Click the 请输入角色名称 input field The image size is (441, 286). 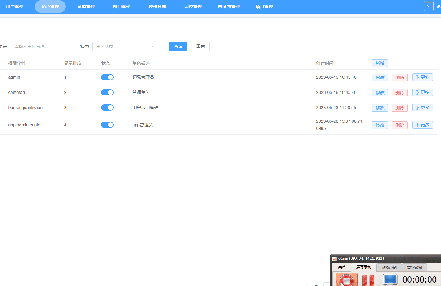(40, 46)
